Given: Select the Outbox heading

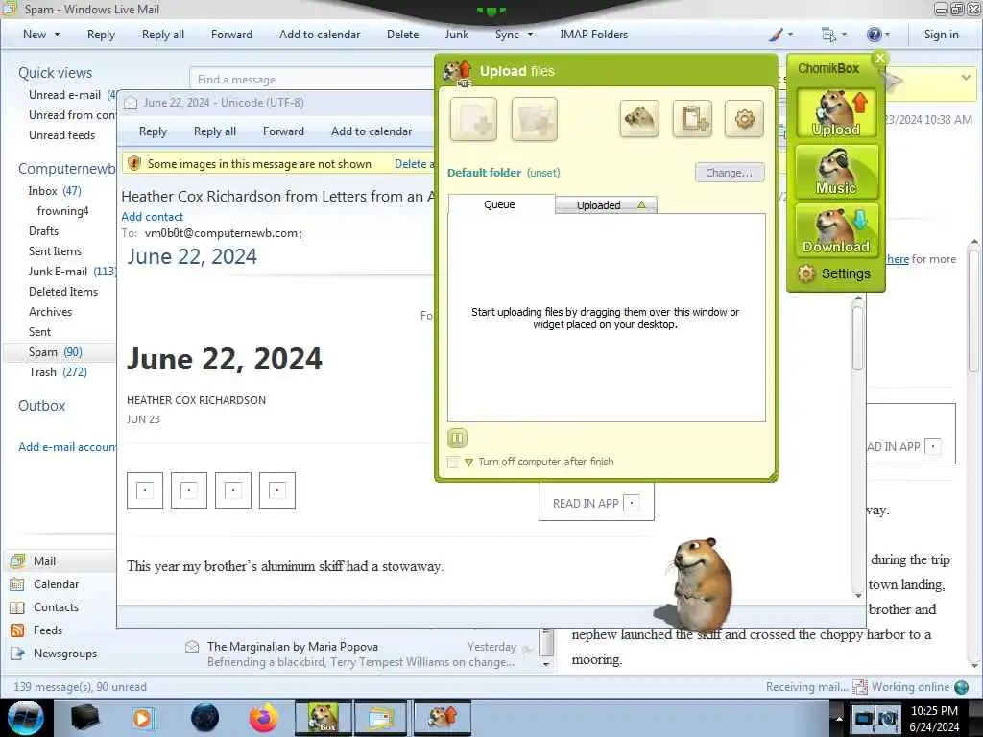Looking at the screenshot, I should (42, 406).
